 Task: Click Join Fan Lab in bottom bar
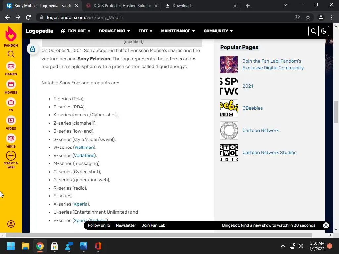(153, 225)
